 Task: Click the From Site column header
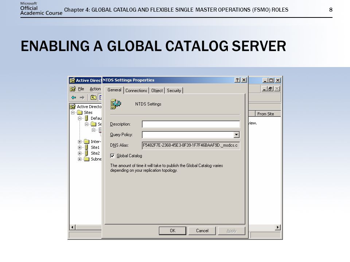click(x=268, y=114)
